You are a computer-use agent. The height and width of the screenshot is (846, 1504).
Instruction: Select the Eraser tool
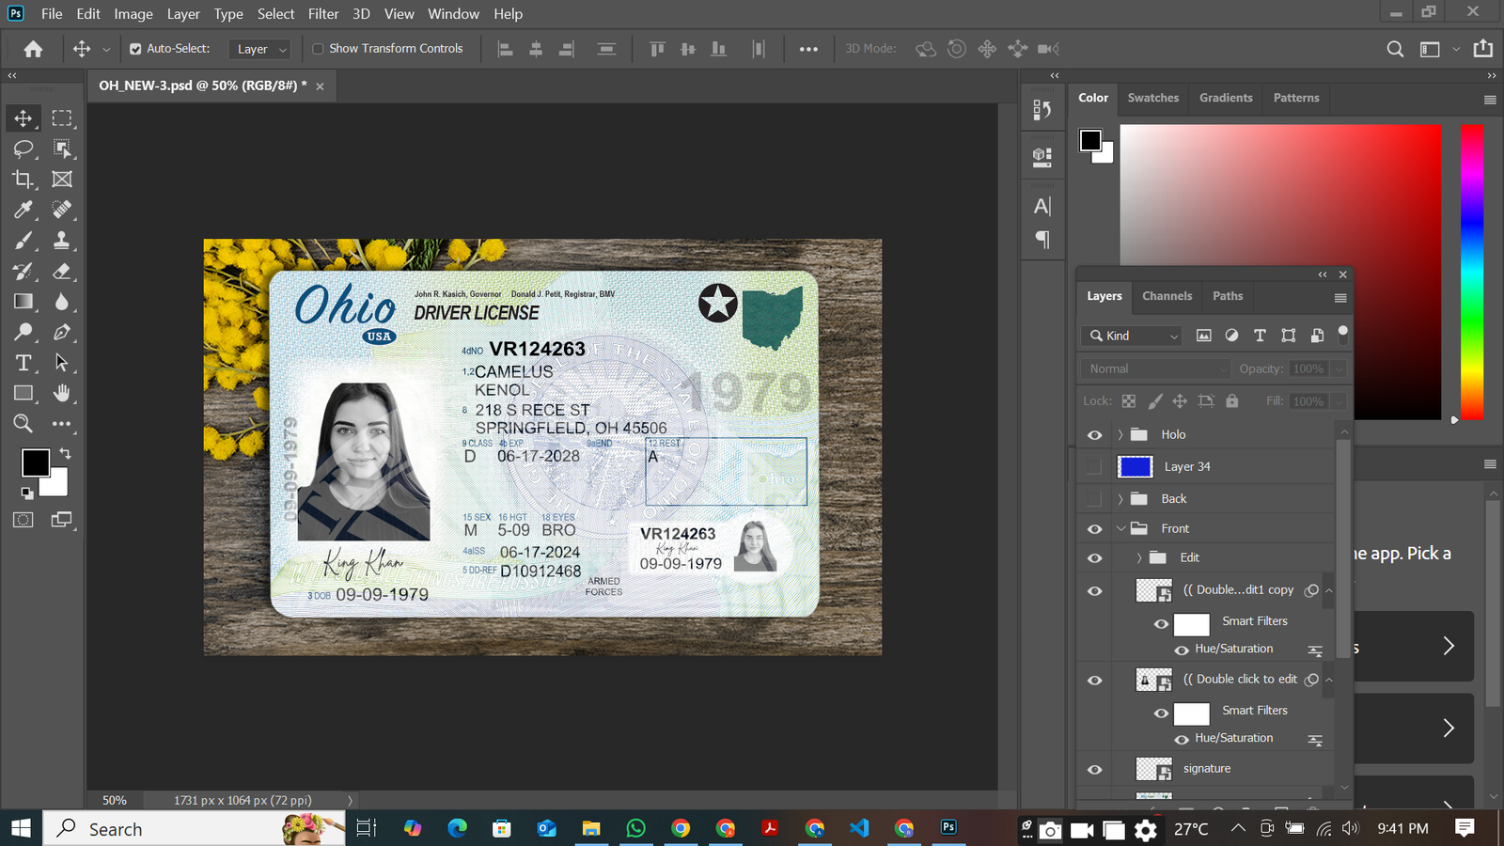[62, 272]
